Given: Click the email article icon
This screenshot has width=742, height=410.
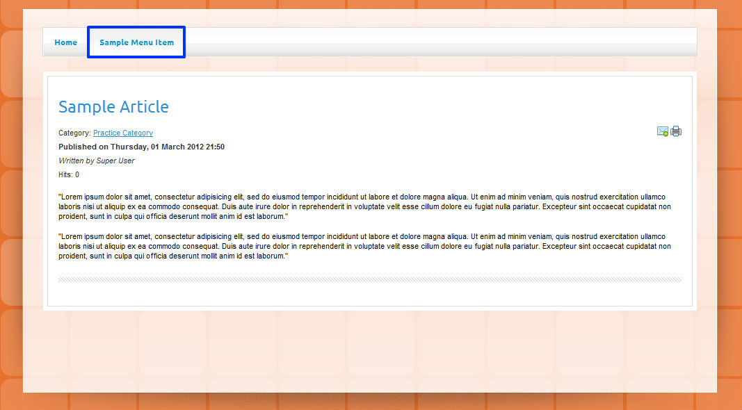Looking at the screenshot, I should click(663, 131).
